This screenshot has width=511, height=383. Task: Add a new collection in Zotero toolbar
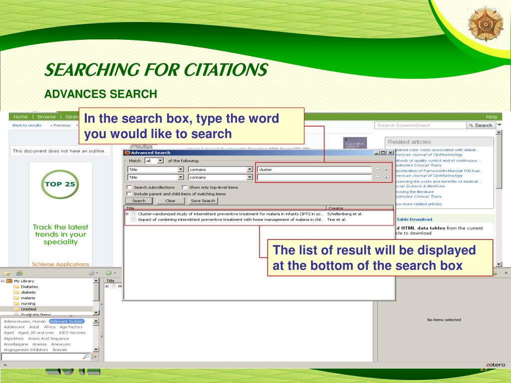coord(7,273)
